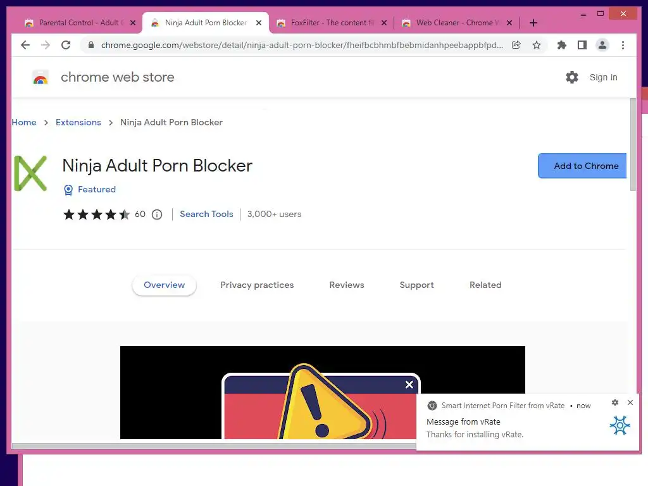Open the Web Store settings gear
The height and width of the screenshot is (486, 648).
point(572,77)
